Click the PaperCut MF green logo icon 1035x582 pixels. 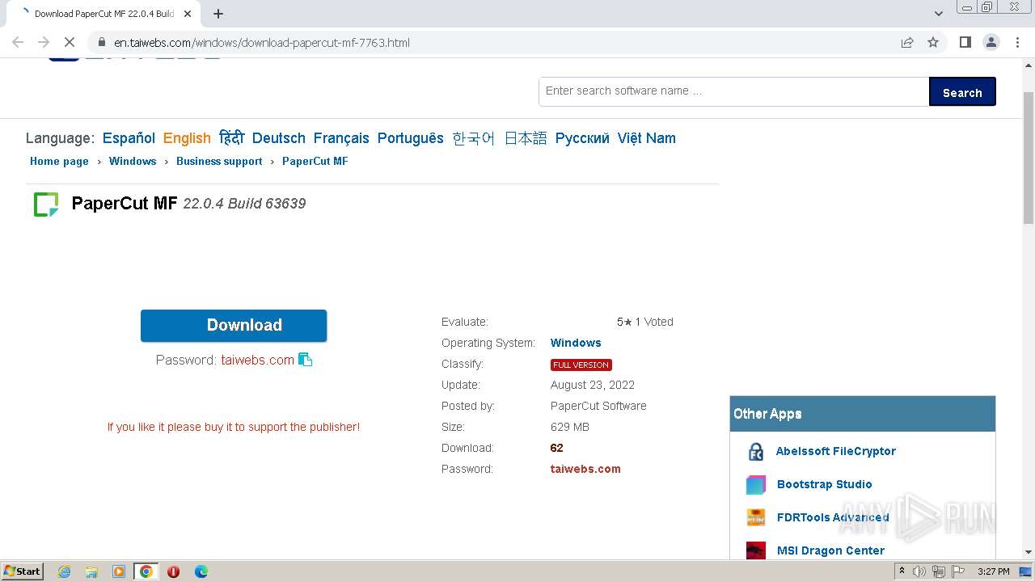click(46, 205)
